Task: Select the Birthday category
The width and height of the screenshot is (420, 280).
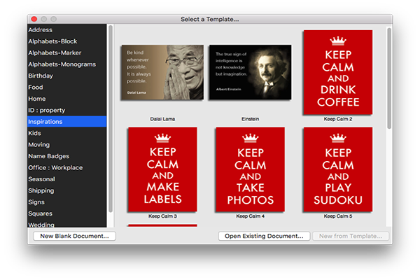Action: [x=66, y=76]
